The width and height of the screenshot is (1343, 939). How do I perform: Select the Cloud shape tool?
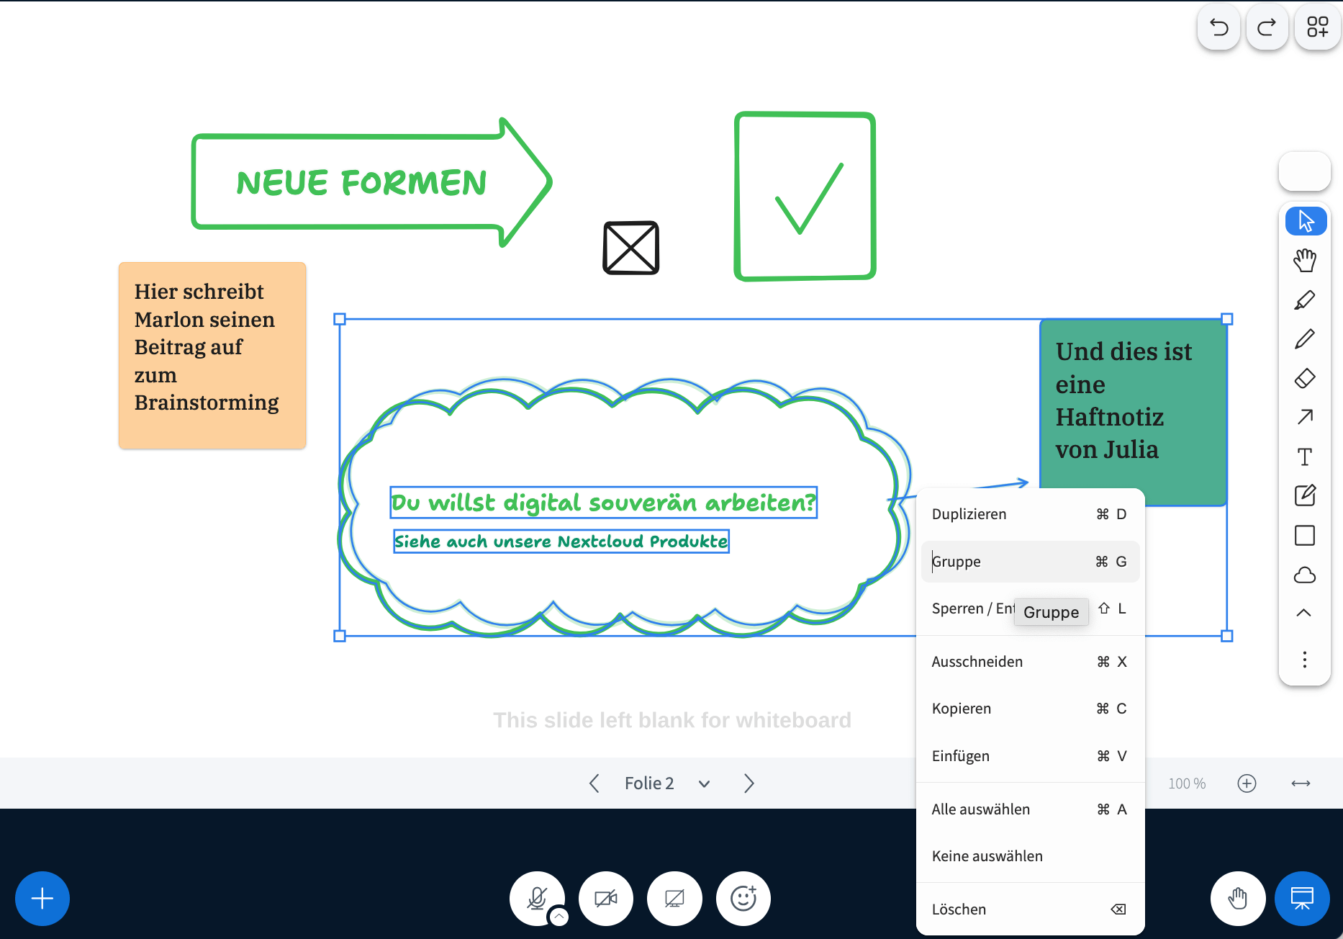1304,575
